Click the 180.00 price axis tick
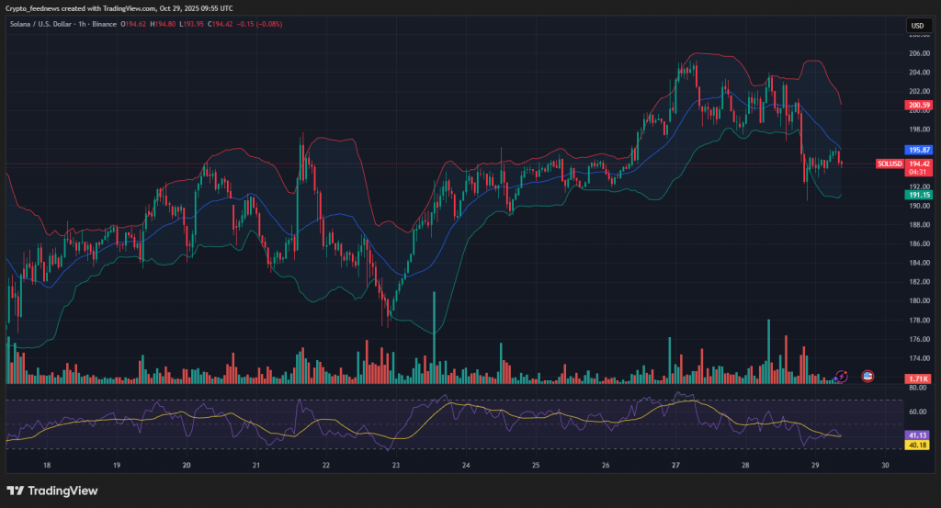941x508 pixels. [x=919, y=301]
